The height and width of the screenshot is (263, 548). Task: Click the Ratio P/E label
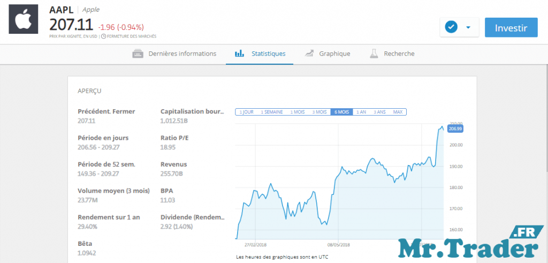[x=174, y=138]
